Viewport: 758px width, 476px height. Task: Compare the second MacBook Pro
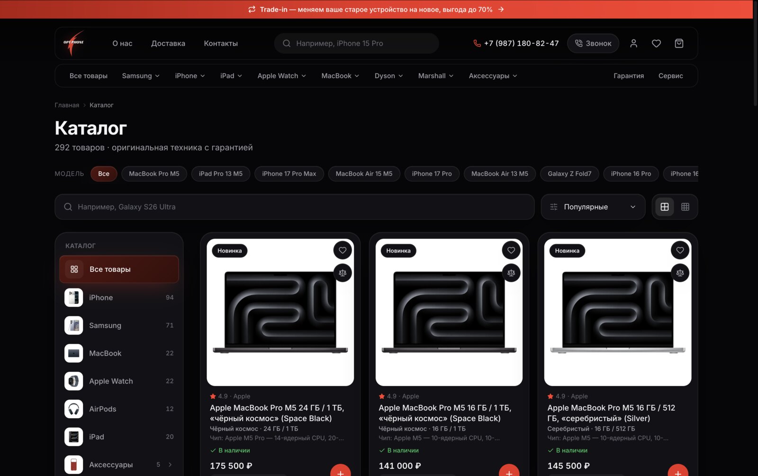[x=511, y=273]
